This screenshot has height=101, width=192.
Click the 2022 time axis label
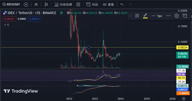point(69,99)
